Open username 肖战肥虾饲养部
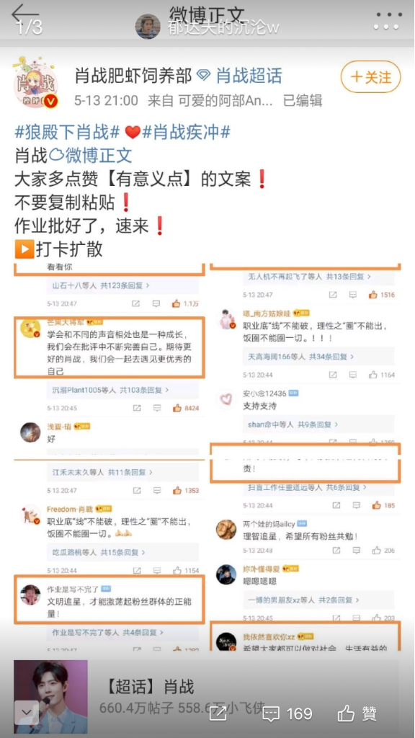Viewport: 415px width, 738px height. click(133, 75)
